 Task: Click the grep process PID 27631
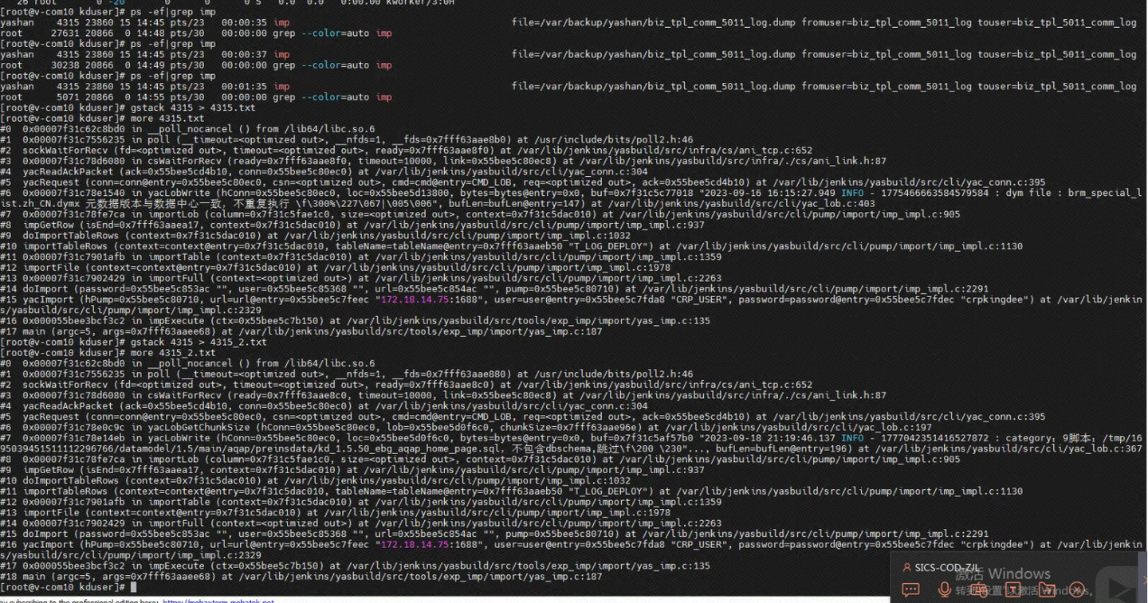tap(65, 33)
